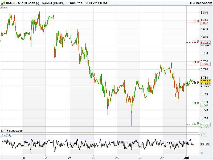Image resolution: width=213 pixels, height=160 pixels.
Task: Select the Piv D pivot line label
Action: [196, 82]
